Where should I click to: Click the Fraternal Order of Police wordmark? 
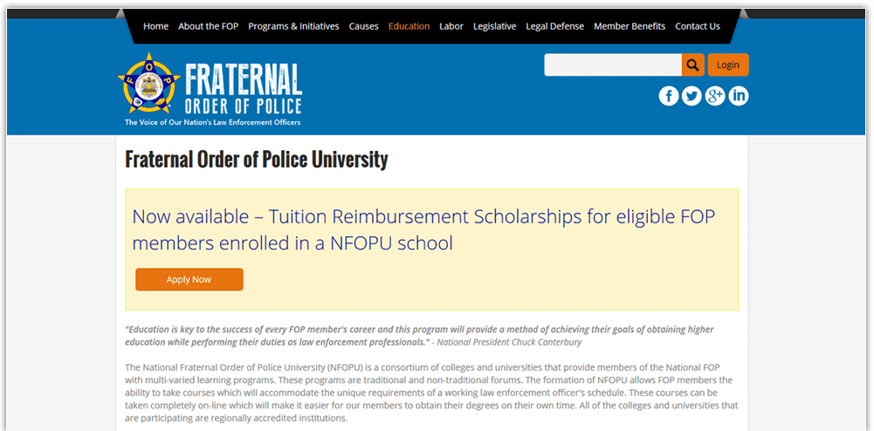[x=243, y=89]
